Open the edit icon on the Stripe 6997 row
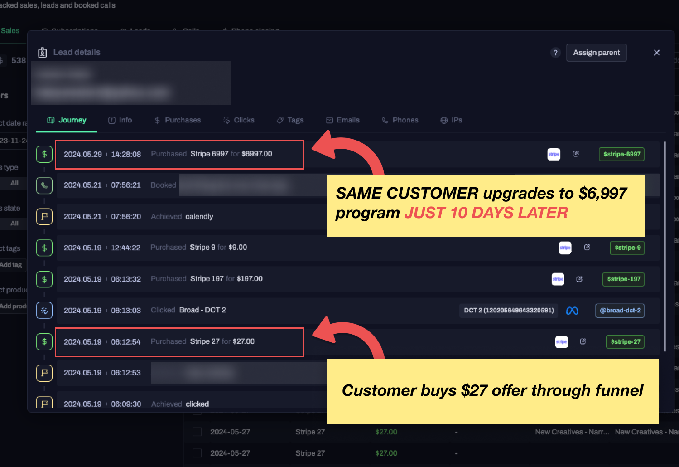Image resolution: width=679 pixels, height=467 pixels. point(576,154)
